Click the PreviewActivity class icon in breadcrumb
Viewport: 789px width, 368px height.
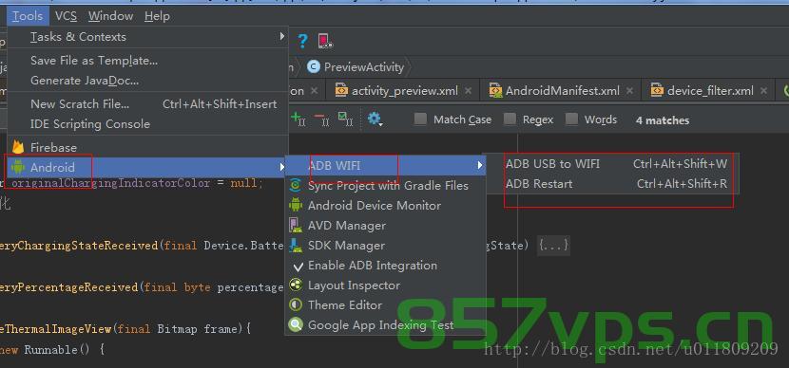[314, 66]
